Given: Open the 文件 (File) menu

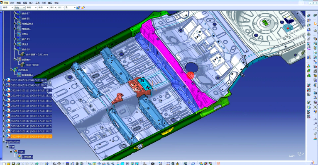Looking at the screenshot, I should pyautogui.click(x=12, y=3).
